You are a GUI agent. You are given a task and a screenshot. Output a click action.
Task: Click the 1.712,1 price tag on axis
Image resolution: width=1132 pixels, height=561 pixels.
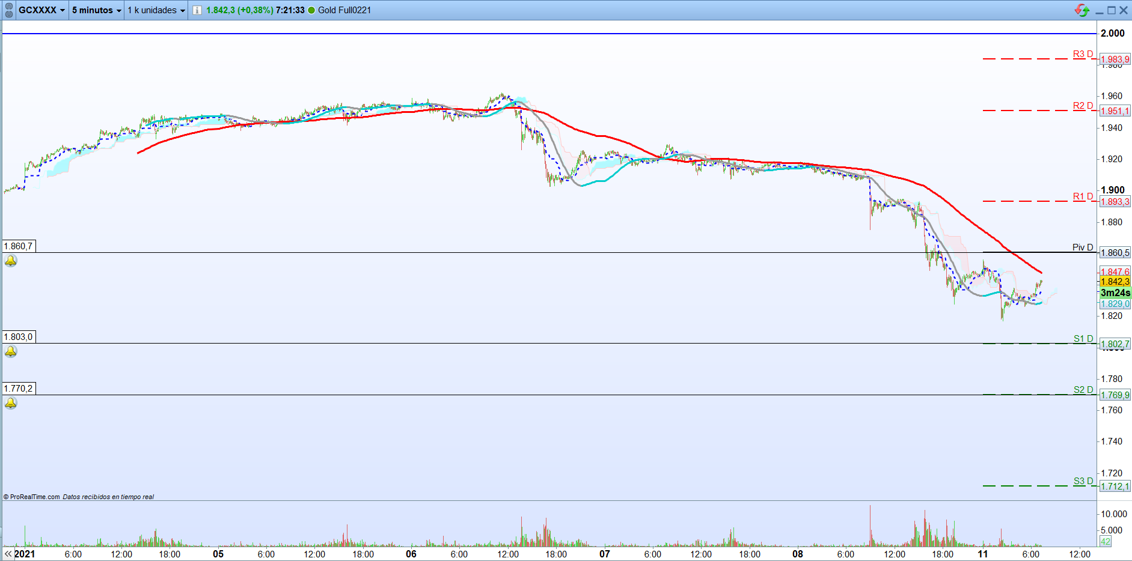tap(1115, 487)
